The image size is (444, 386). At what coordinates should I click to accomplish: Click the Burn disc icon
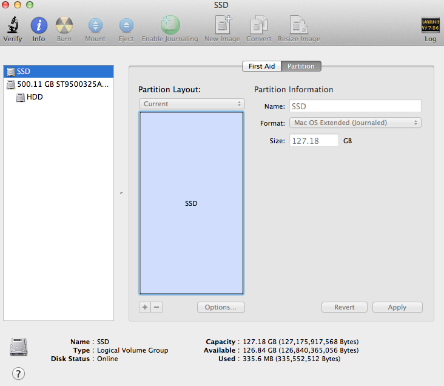(64, 25)
